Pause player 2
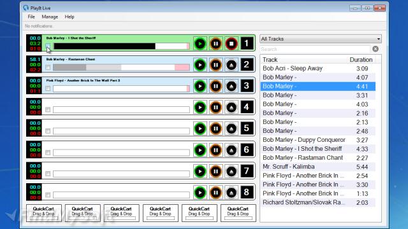The width and height of the screenshot is (408, 229). point(215,65)
